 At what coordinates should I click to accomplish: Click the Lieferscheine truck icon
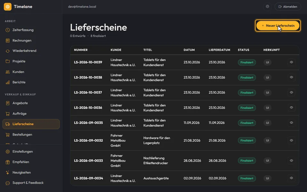click(8, 124)
